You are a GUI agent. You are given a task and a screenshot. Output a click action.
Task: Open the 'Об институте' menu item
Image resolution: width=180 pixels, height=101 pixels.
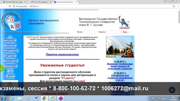[10, 39]
